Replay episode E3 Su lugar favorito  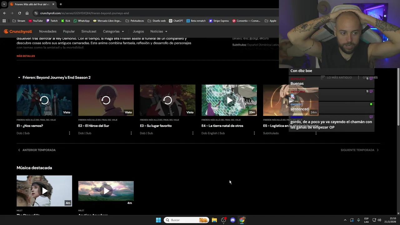tap(167, 100)
